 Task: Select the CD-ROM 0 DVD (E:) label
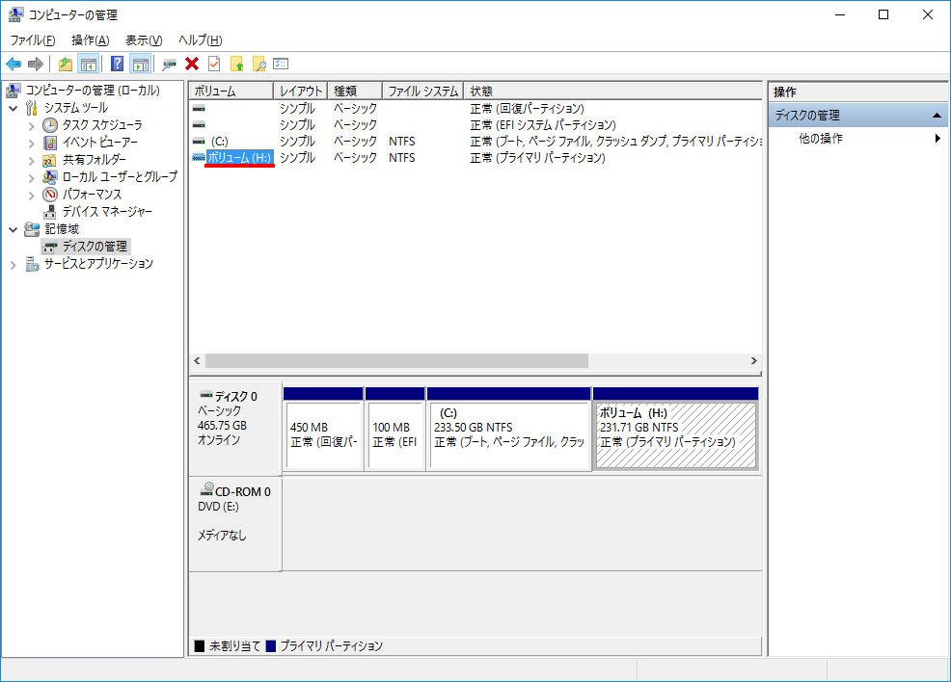pyautogui.click(x=234, y=523)
